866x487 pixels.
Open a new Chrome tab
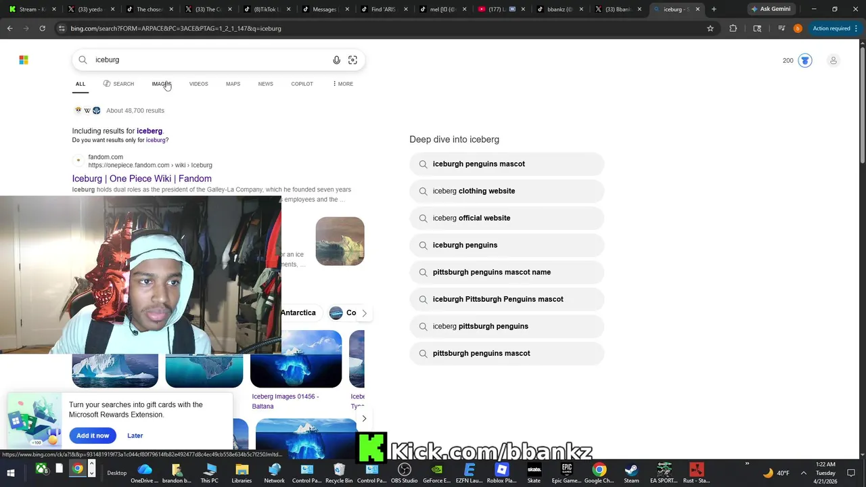click(x=714, y=9)
